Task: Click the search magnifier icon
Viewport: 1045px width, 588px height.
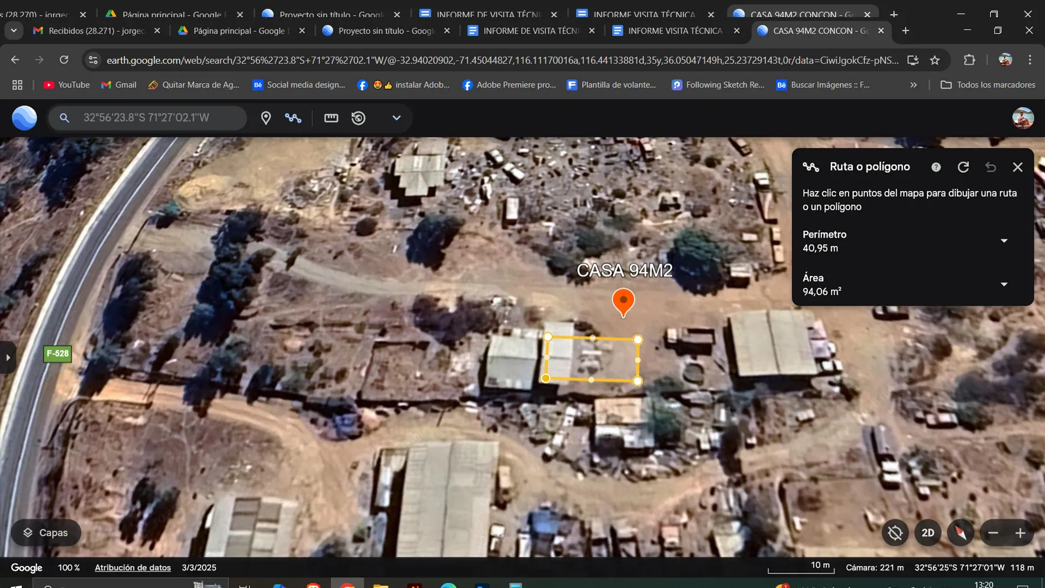Action: [x=64, y=118]
